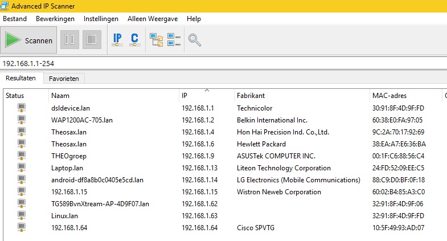This screenshot has height=241, width=447.
Task: Click IP cell 192.168.1.13
Action: tap(199, 168)
